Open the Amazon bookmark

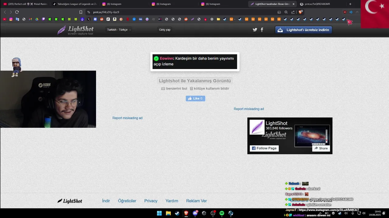click(115, 19)
